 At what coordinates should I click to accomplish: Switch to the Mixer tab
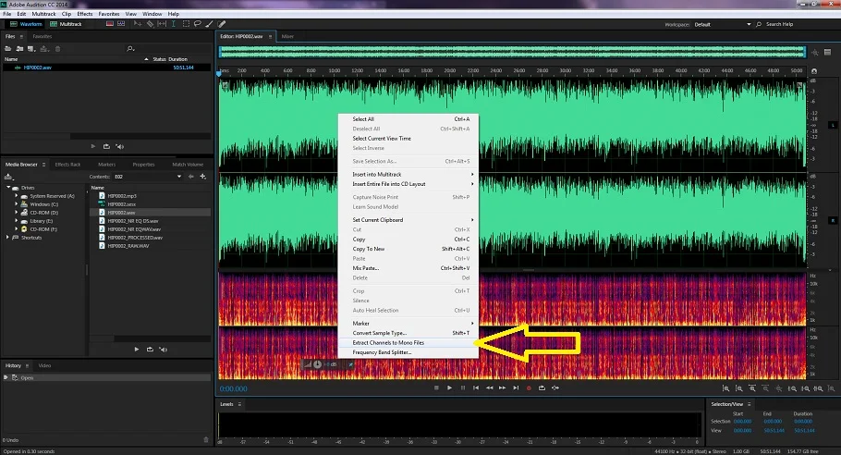point(287,36)
